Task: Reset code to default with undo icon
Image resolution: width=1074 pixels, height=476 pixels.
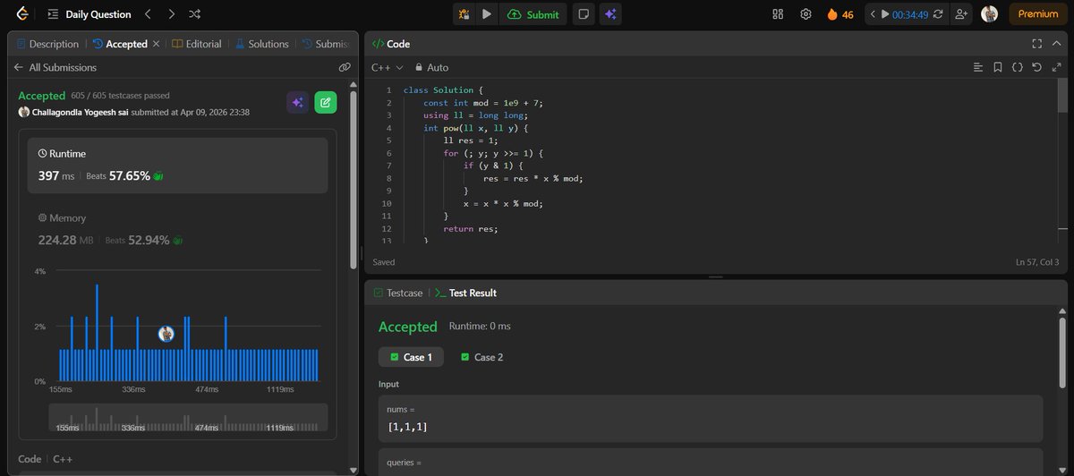Action: [1036, 67]
